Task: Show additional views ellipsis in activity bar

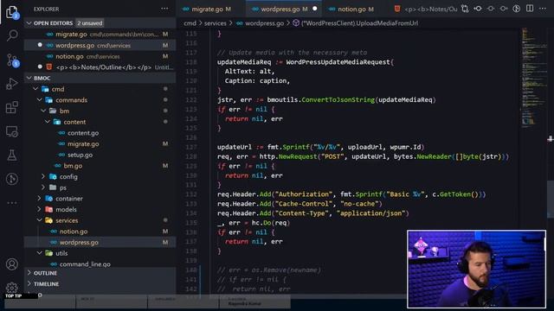Action: [x=12, y=203]
